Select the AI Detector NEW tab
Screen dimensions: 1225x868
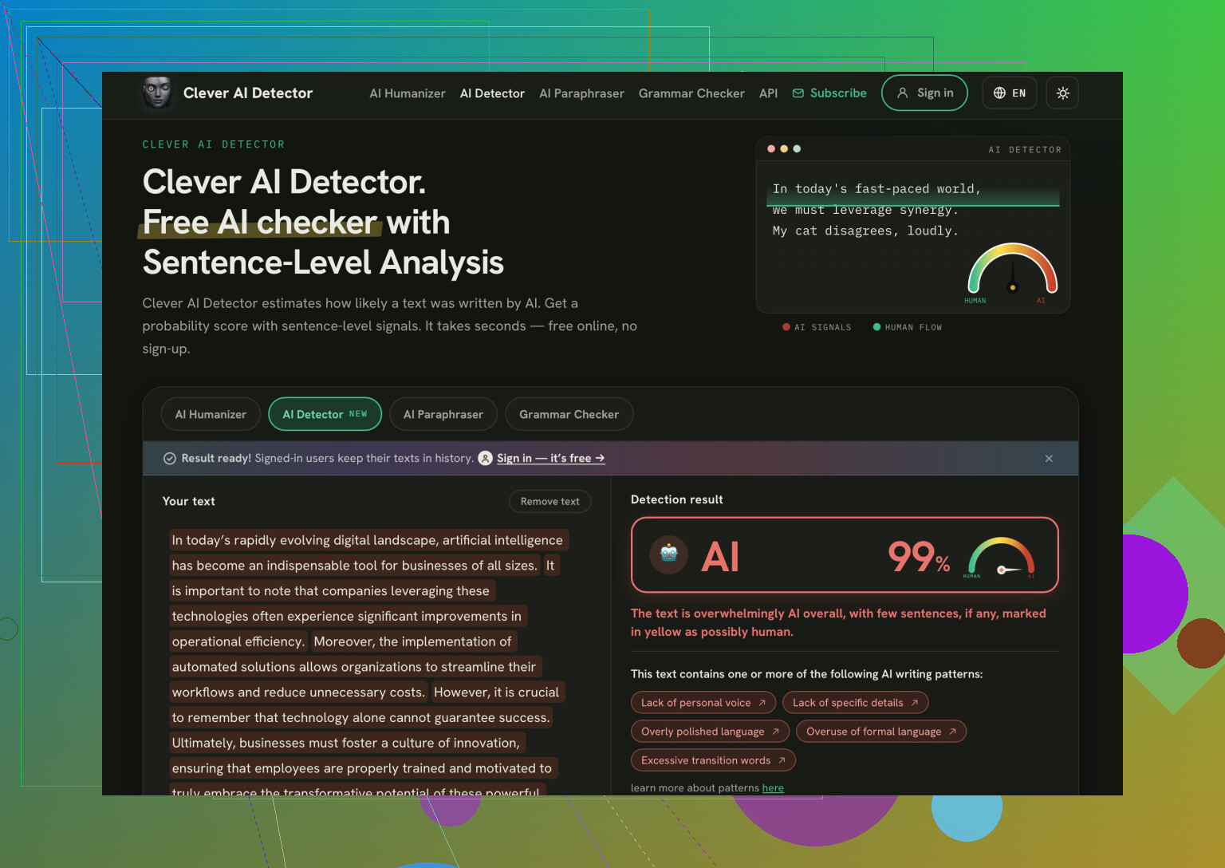(325, 414)
